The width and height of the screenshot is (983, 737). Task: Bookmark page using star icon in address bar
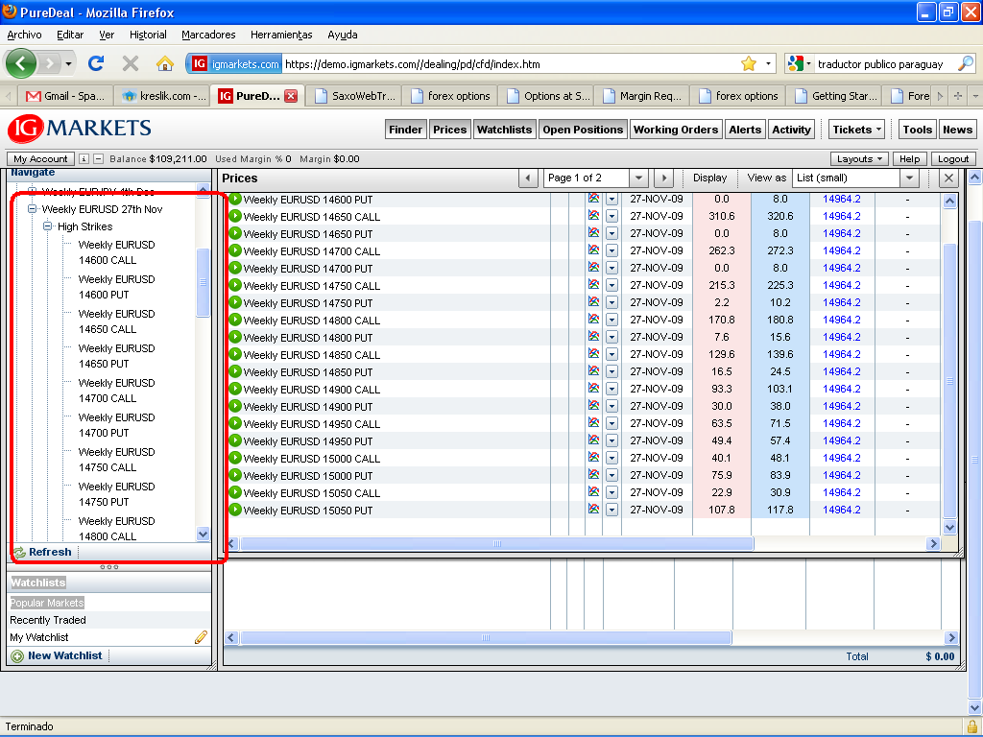pyautogui.click(x=749, y=64)
